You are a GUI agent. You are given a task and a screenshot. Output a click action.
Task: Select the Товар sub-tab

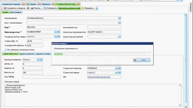point(5,12)
